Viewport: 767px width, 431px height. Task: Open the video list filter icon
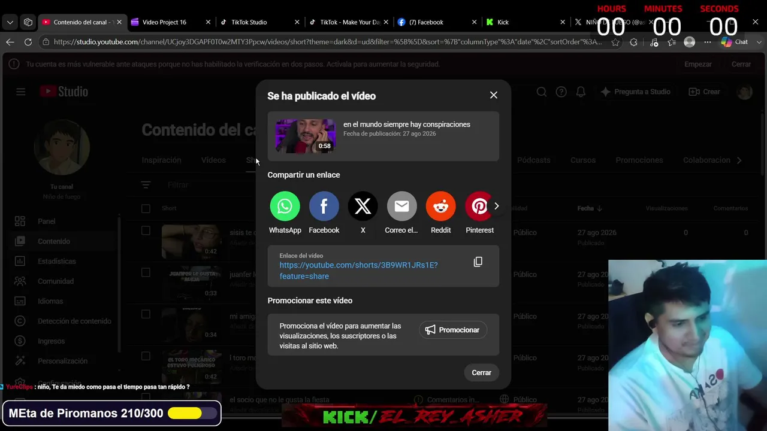click(x=146, y=185)
